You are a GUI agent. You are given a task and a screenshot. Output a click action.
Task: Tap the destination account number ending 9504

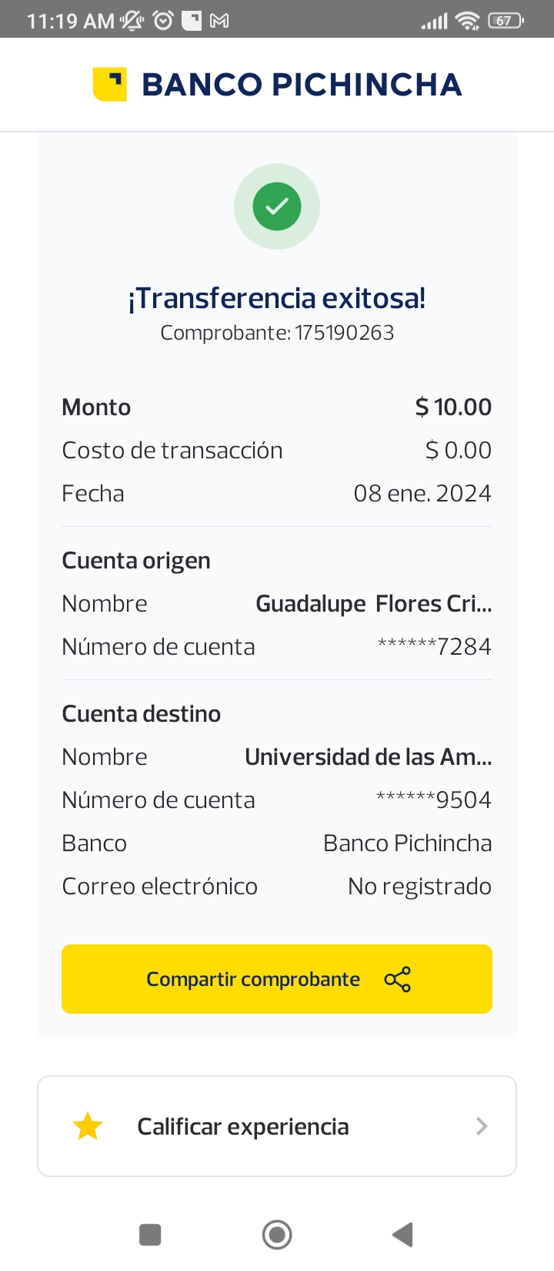click(x=433, y=800)
